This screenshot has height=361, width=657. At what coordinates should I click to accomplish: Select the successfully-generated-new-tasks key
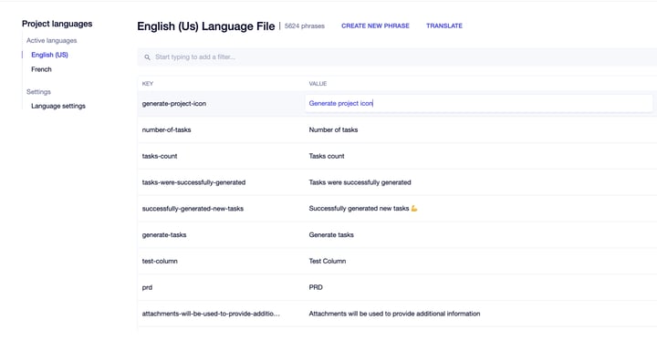193,209
